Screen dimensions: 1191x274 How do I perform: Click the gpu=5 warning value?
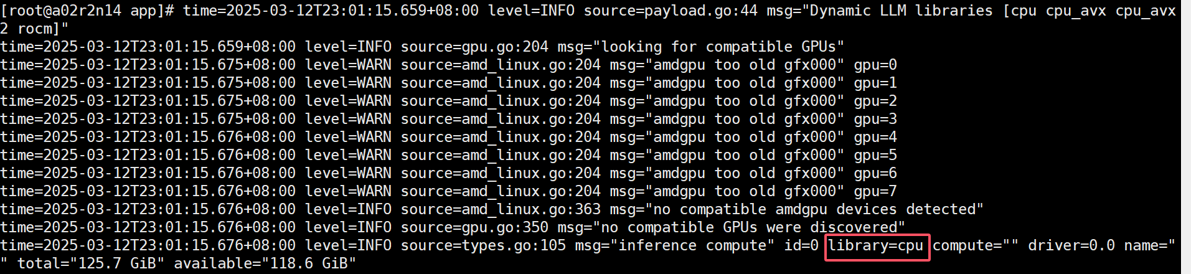coord(875,155)
